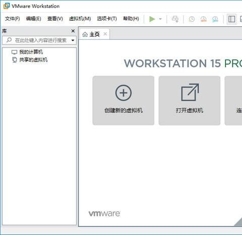Take a snapshot with the clock icon
This screenshot has height=235, width=242.
tap(192, 19)
